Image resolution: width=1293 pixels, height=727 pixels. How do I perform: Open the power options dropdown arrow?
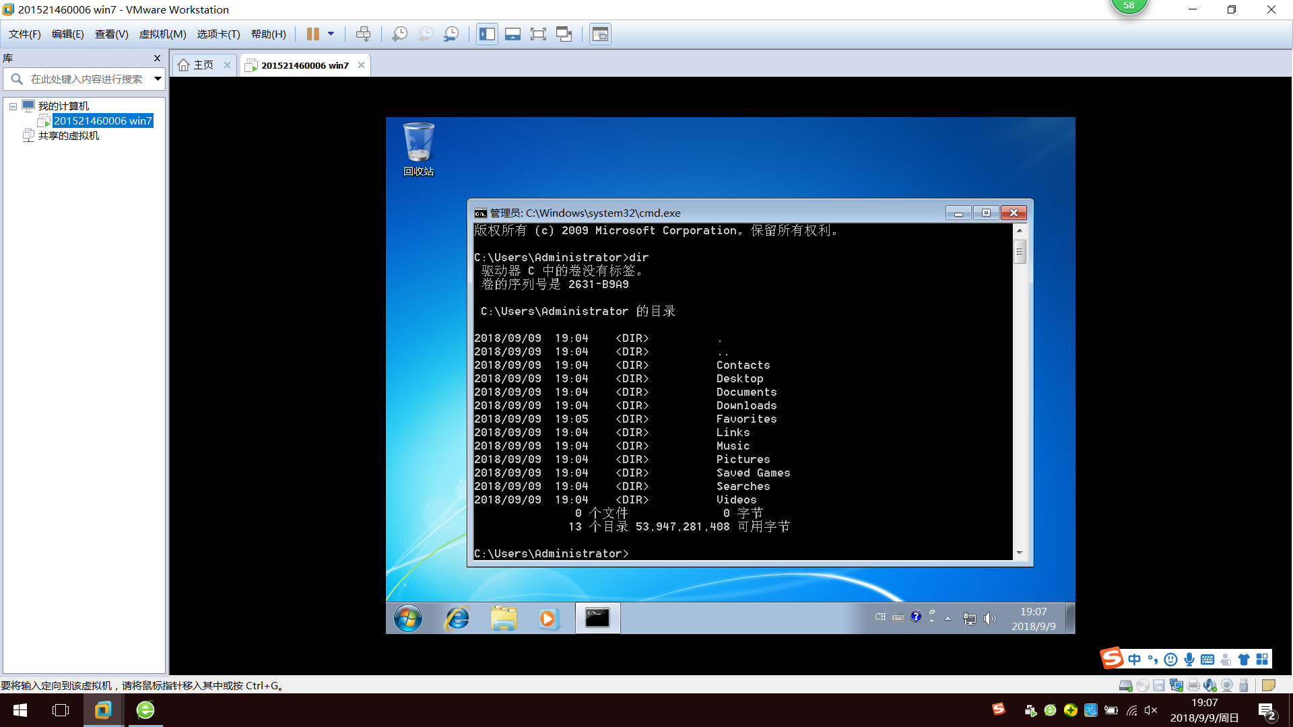click(x=331, y=34)
